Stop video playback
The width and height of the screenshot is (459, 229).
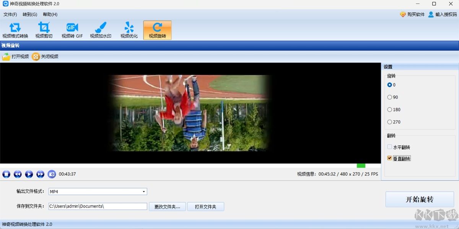tap(6, 174)
